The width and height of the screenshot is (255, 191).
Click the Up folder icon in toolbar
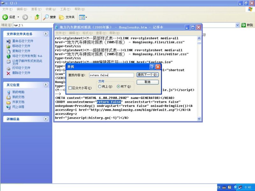[37, 17]
